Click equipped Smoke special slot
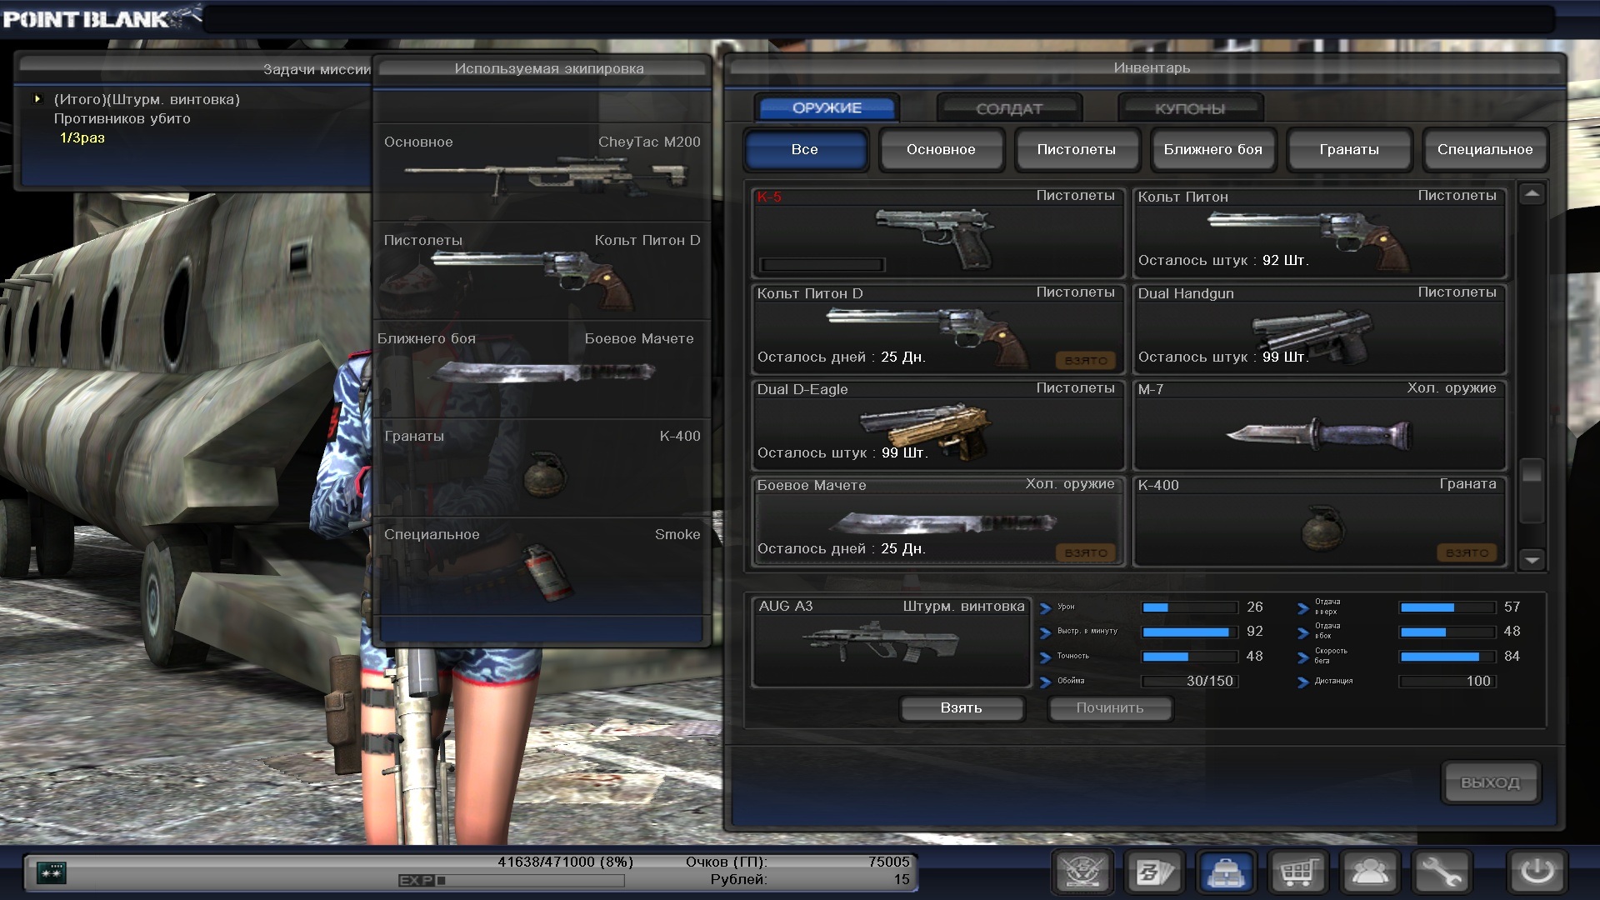This screenshot has height=900, width=1600. (542, 566)
